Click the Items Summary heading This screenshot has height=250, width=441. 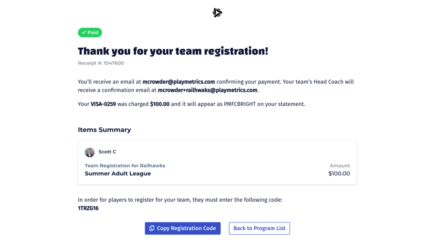(104, 130)
